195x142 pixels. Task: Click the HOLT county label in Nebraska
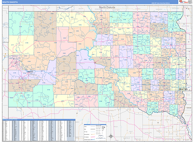pyautogui.click(x=131, y=132)
